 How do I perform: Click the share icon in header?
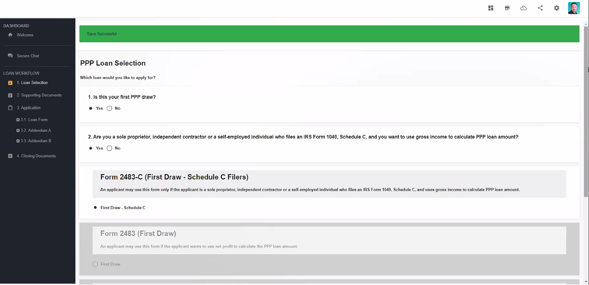(540, 8)
